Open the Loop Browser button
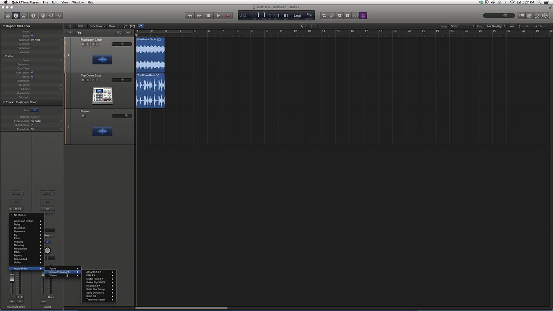Image resolution: width=553 pixels, height=311 pixels. coord(537,16)
